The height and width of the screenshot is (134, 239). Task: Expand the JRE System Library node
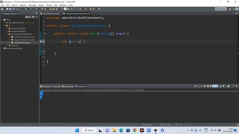4,22
